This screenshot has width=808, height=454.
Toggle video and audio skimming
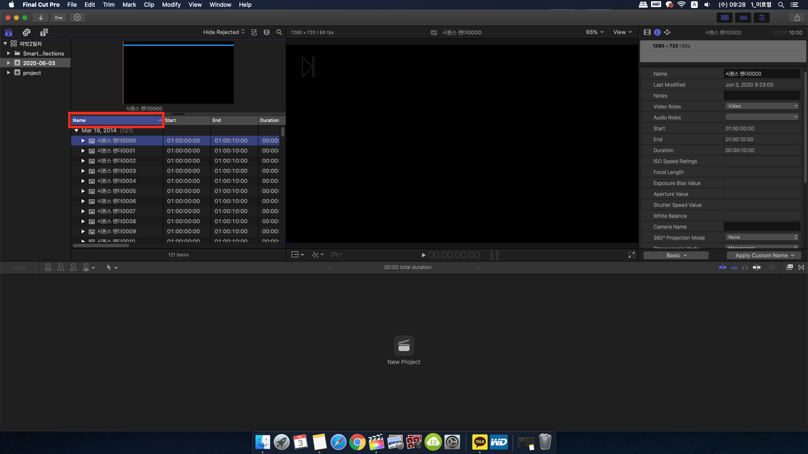(723, 267)
